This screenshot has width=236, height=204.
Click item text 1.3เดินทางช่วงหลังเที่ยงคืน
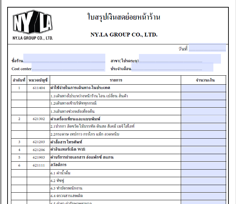(72, 111)
